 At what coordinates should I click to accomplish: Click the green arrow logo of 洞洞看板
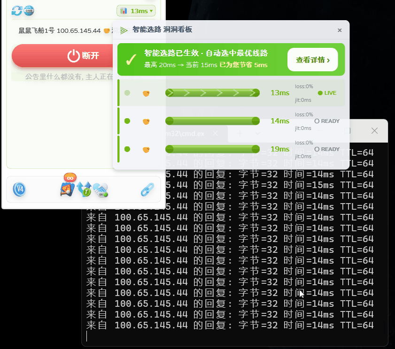tap(124, 30)
